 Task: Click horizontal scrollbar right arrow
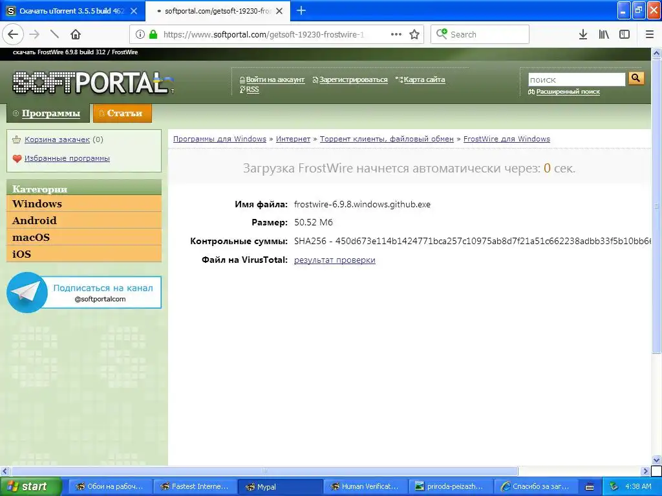(645, 471)
